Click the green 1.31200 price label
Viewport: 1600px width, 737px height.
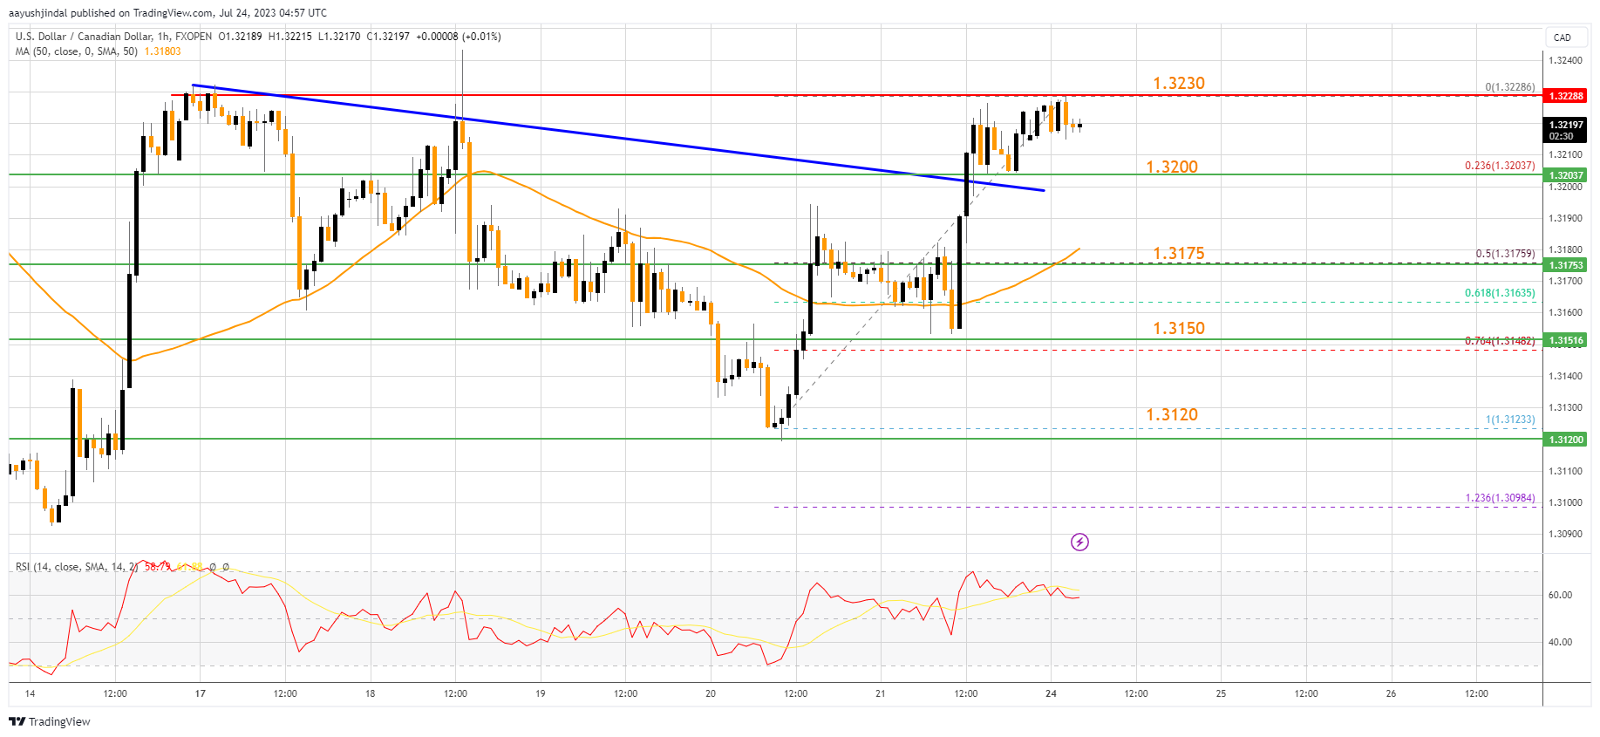1566,440
